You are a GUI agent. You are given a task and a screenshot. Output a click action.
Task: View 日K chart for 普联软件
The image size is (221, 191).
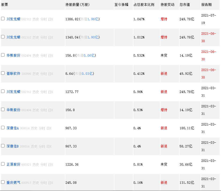click(51, 74)
